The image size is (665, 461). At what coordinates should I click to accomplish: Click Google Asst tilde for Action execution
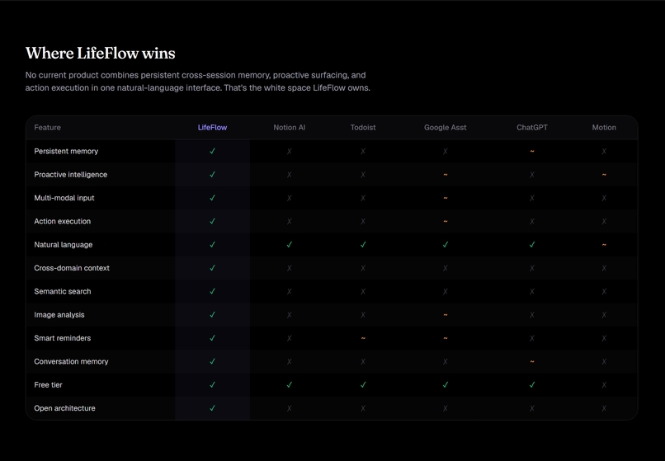pyautogui.click(x=446, y=221)
